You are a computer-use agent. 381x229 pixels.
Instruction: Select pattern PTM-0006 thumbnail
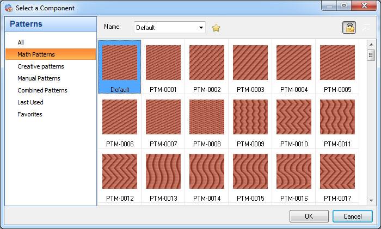(x=120, y=117)
